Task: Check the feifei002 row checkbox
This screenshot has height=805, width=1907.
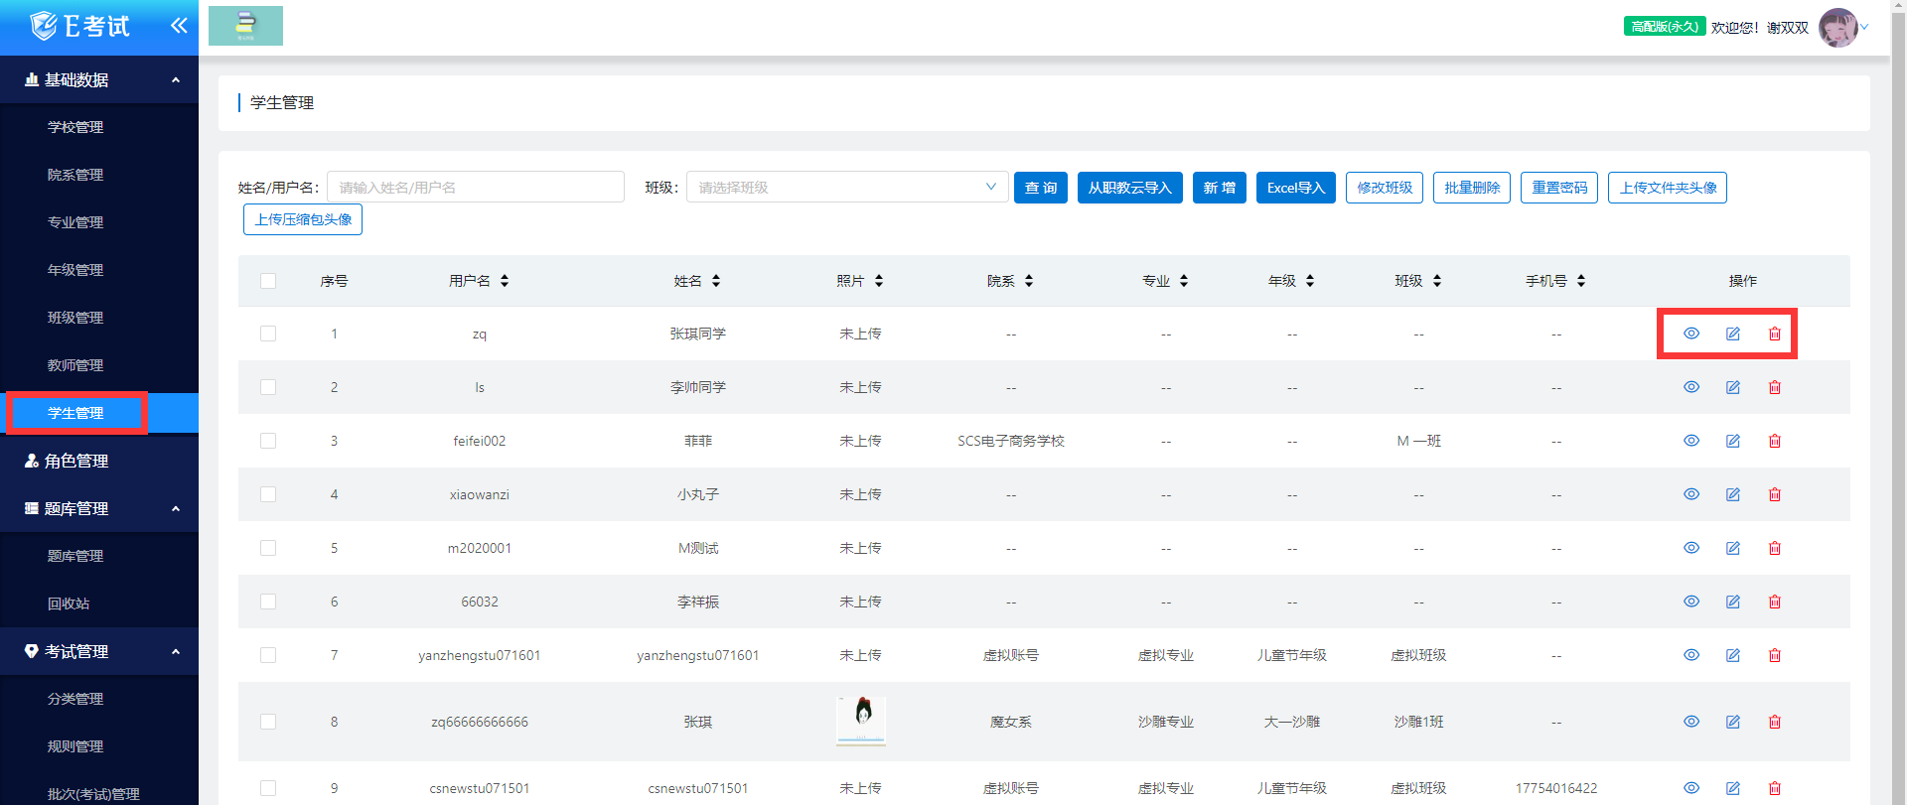Action: [268, 441]
